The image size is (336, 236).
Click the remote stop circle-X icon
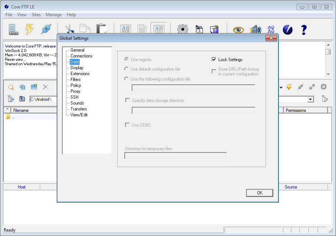(x=323, y=87)
